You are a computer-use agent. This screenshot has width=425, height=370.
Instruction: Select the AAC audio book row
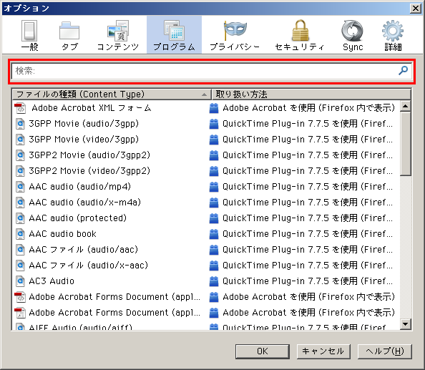(x=206, y=233)
